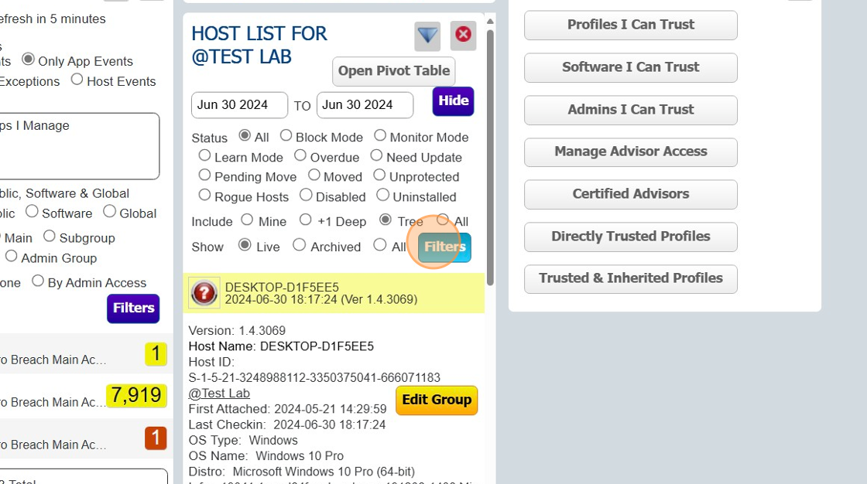The height and width of the screenshot is (484, 867).
Task: Close the host list with red X icon
Action: coord(463,35)
